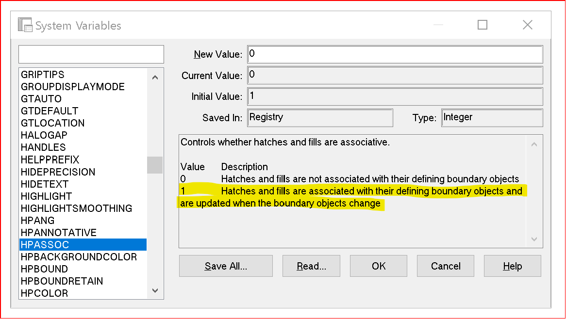This screenshot has height=319, width=566.
Task: Click the variable list scroll-down arrow
Action: click(155, 290)
